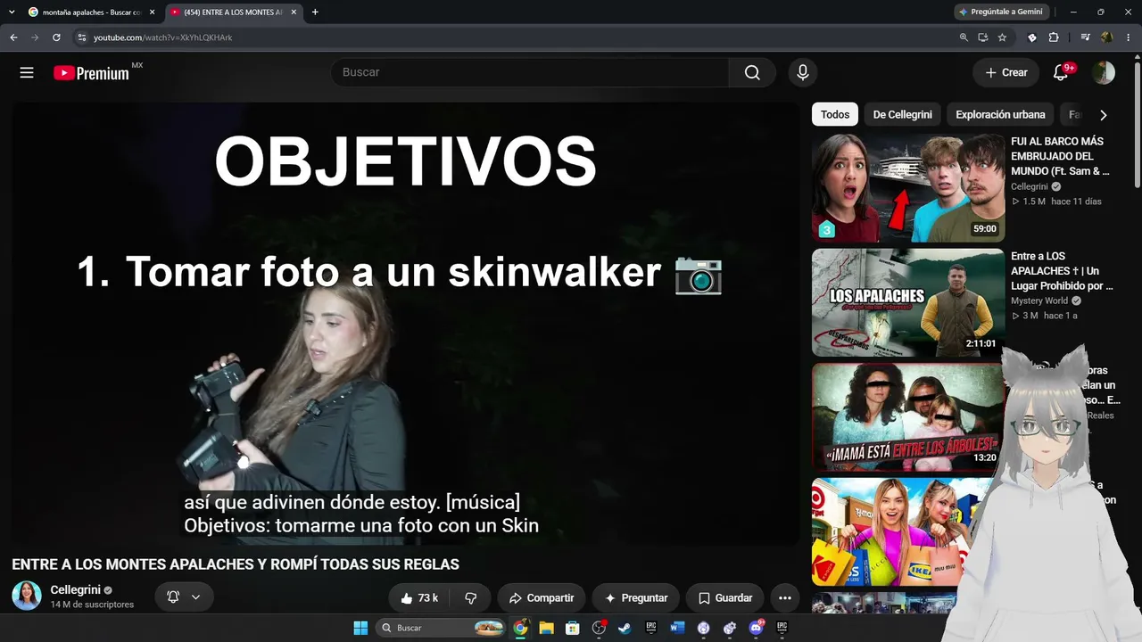1142x642 pixels.
Task: Toggle notification bell for Cellegrini subscription
Action: click(173, 597)
